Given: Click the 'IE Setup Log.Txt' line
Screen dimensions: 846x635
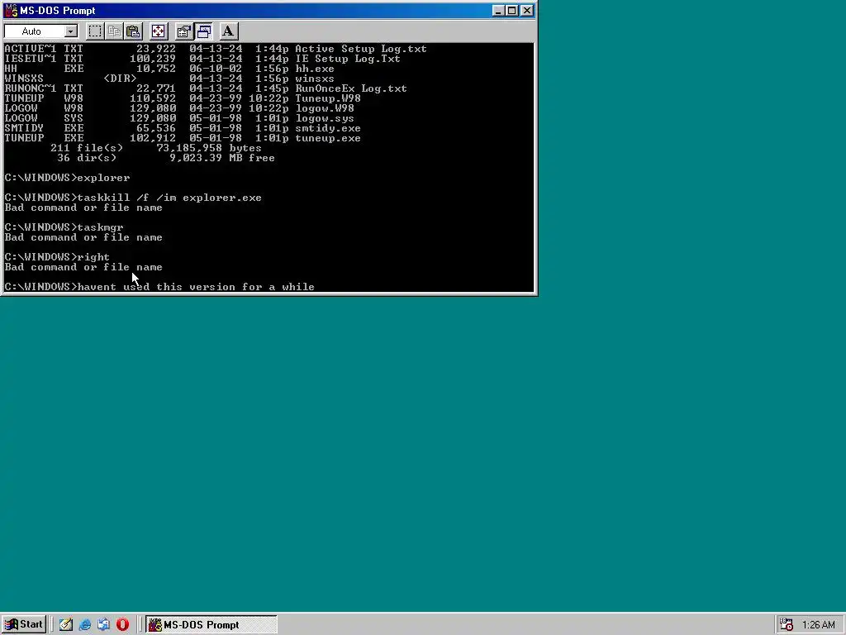Looking at the screenshot, I should tap(202, 59).
